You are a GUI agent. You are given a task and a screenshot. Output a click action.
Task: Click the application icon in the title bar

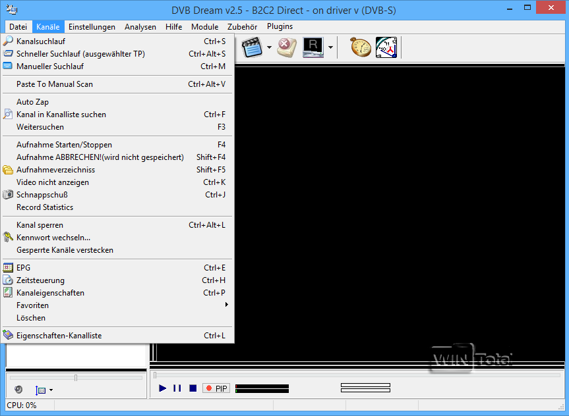(12, 10)
